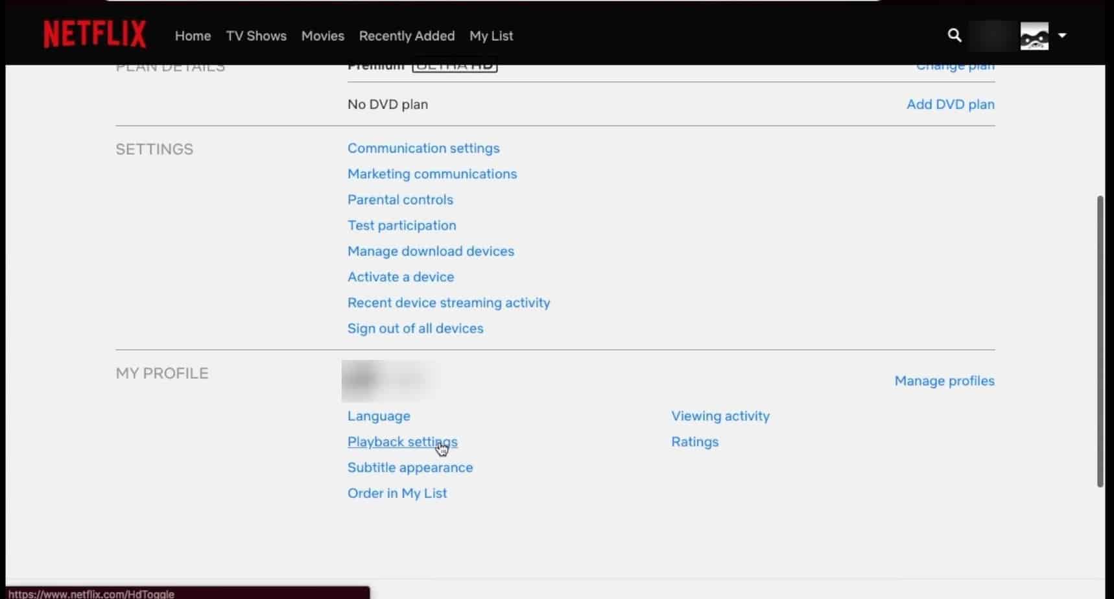This screenshot has height=599, width=1114.
Task: Open Subtitle appearance
Action: 410,467
